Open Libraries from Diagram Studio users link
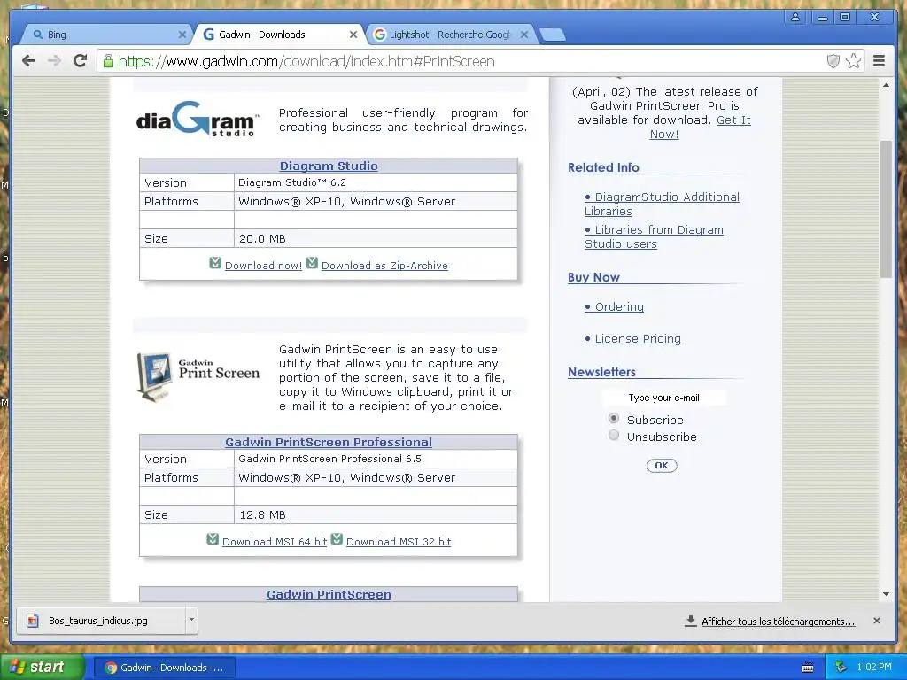Viewport: 907px width, 680px height. click(654, 236)
